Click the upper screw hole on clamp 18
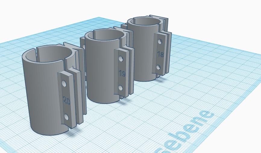Image resolution: width=261 pixels, height=153 pixels. click(160, 41)
